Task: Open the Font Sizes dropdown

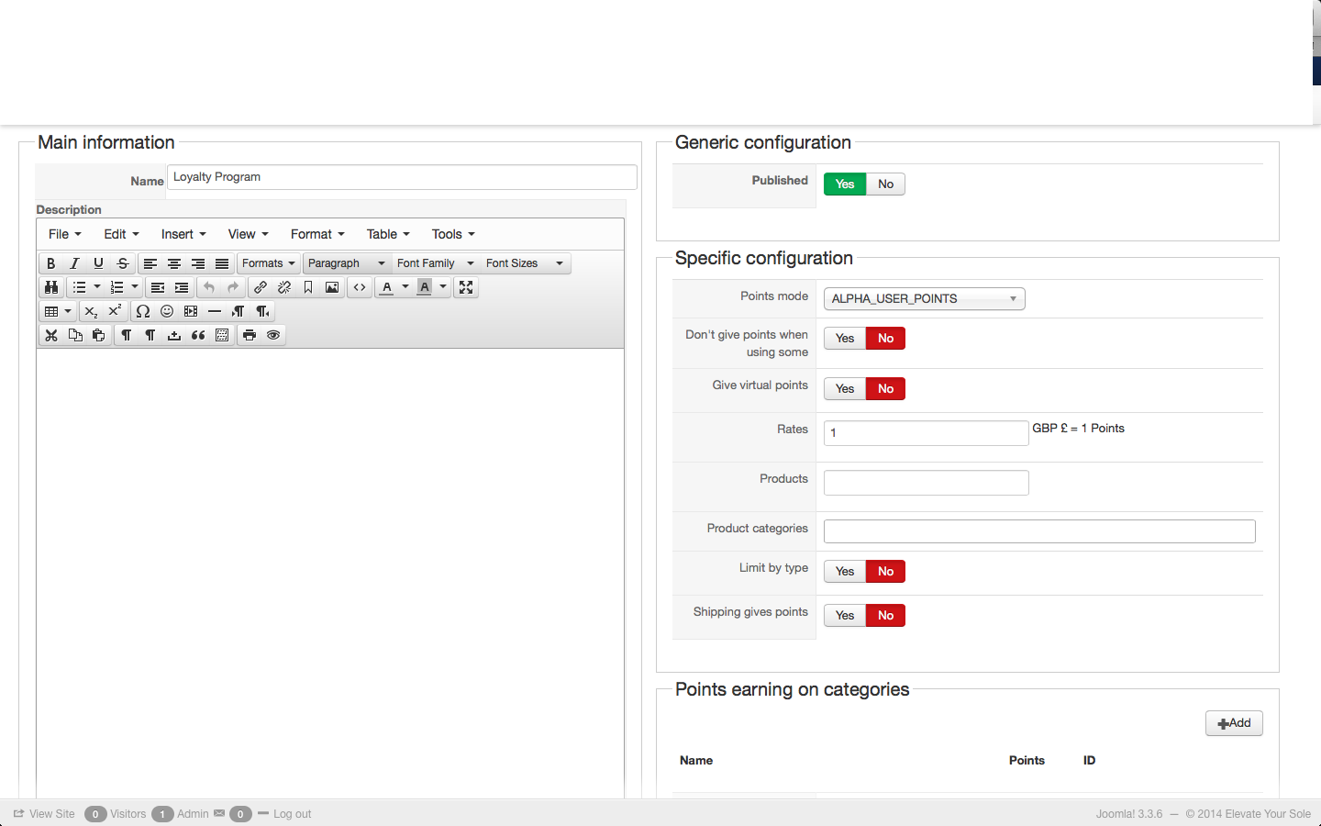Action: tap(525, 263)
